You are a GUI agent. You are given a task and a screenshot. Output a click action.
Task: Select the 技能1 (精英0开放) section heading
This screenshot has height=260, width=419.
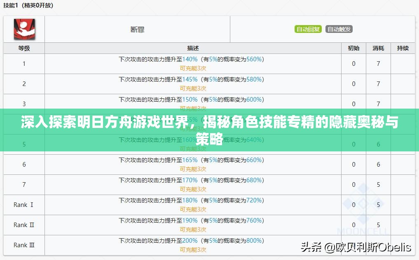tap(29, 5)
